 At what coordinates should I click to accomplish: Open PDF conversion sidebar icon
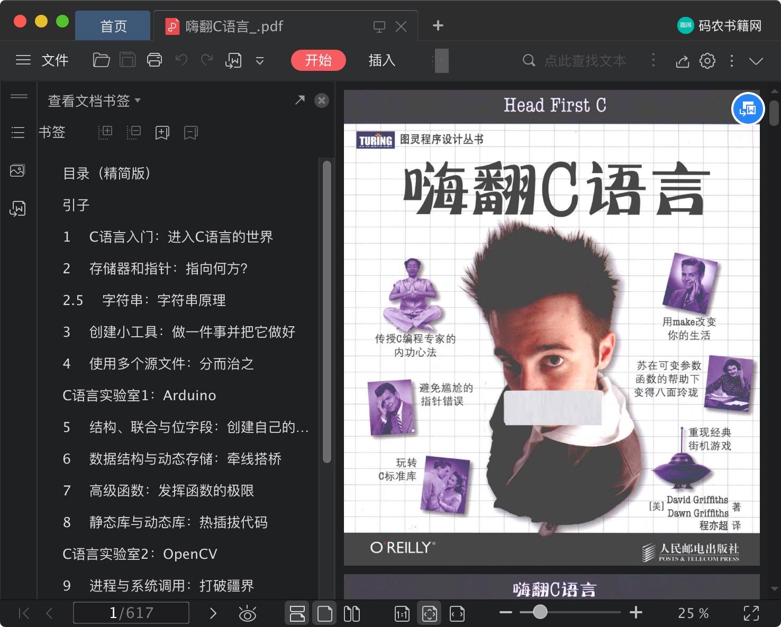coord(17,208)
